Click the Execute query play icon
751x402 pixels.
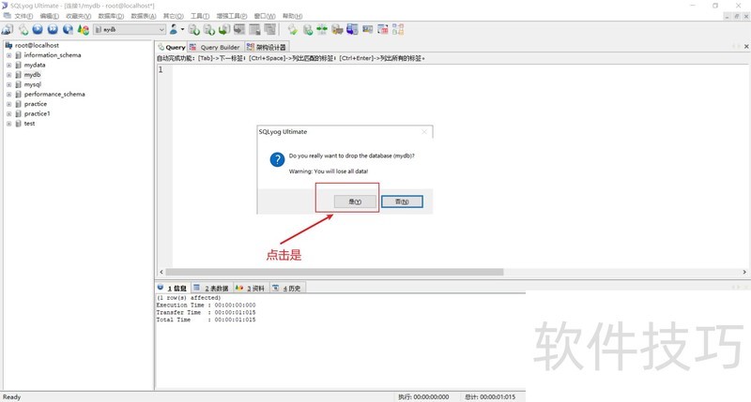pos(38,30)
